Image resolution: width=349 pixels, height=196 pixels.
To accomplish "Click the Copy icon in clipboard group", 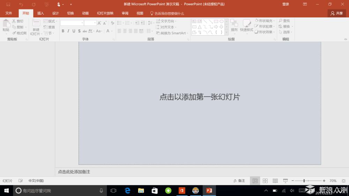I will pos(14,27).
